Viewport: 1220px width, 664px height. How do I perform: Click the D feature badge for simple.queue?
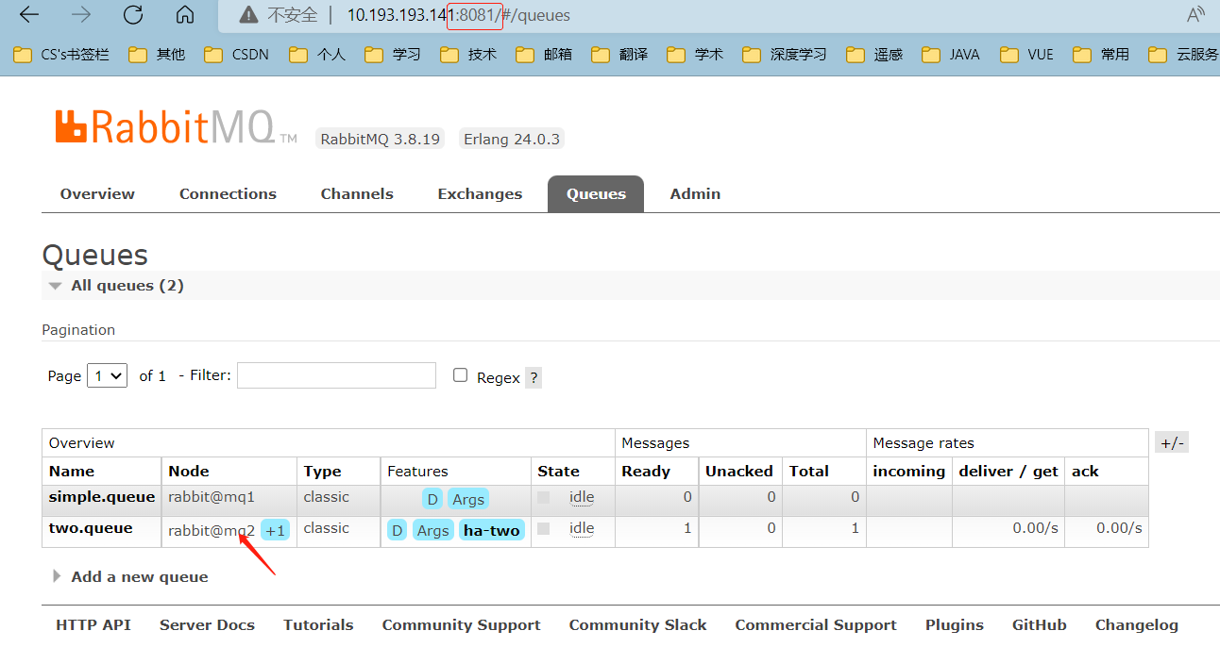tap(432, 499)
